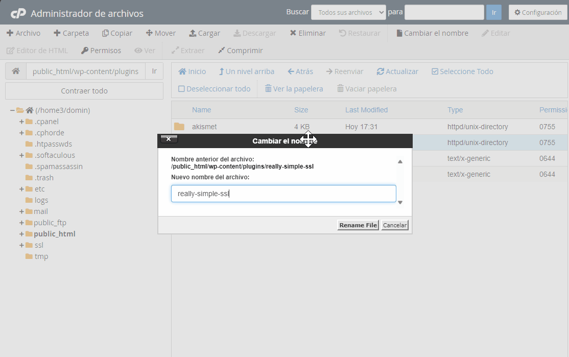Click dialog scroll down arrow

click(x=400, y=202)
